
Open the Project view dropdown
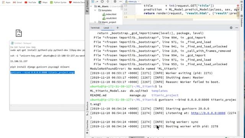tap(95, 2)
